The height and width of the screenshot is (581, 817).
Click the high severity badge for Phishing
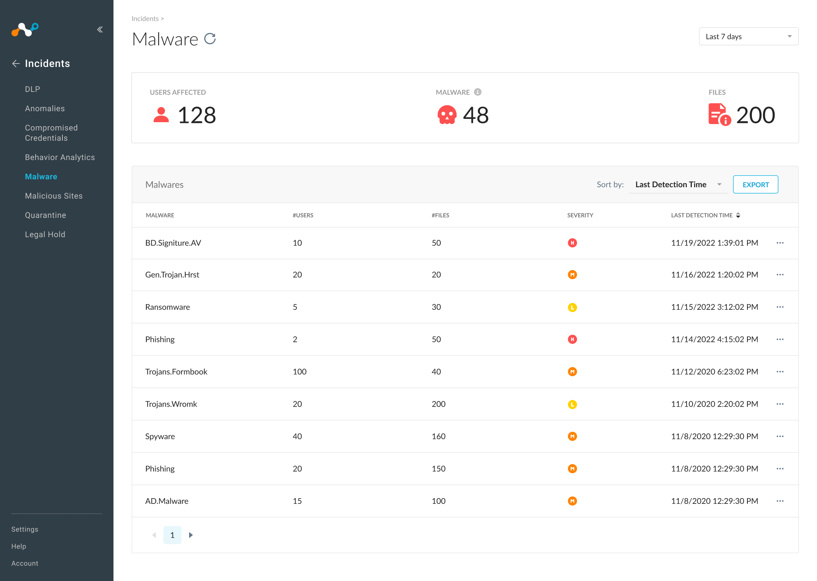point(572,339)
